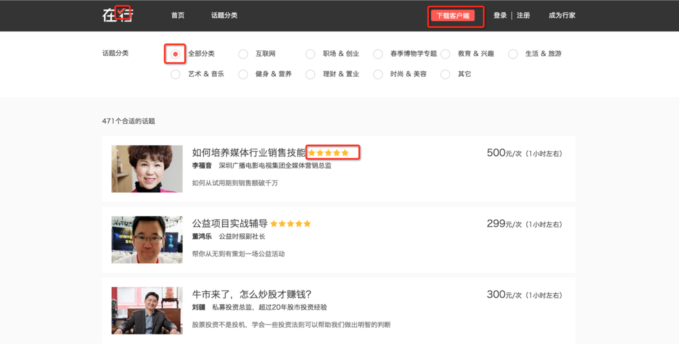Select the 全部分类 radio button
Image resolution: width=679 pixels, height=344 pixels.
click(x=175, y=54)
